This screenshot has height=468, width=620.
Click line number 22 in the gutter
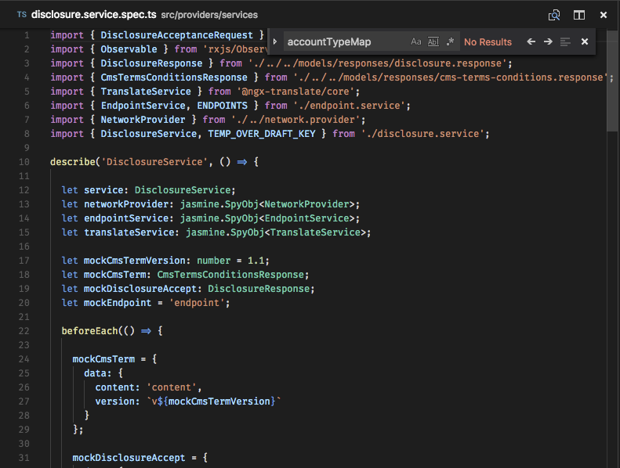(24, 331)
